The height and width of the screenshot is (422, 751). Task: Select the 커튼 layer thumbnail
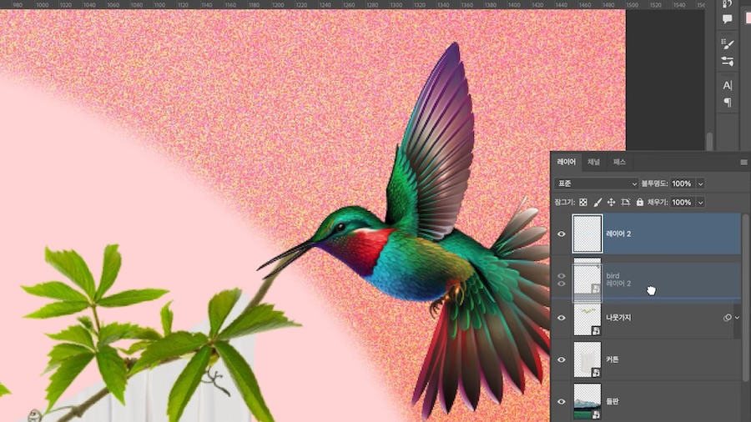[587, 359]
